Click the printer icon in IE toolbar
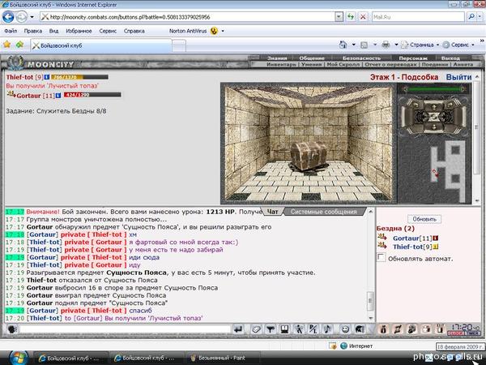Viewport: 486px width, 365px height. pyautogui.click(x=386, y=45)
